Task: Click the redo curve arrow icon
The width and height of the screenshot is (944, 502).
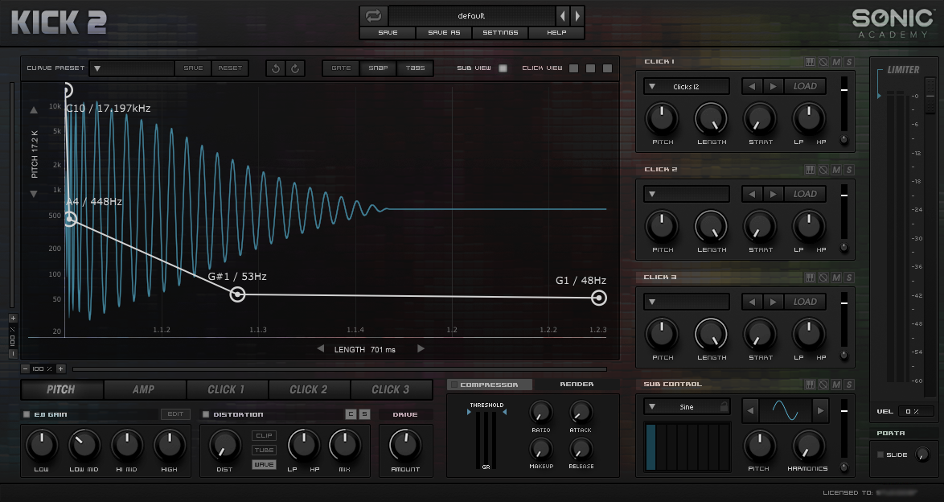Action: (295, 68)
